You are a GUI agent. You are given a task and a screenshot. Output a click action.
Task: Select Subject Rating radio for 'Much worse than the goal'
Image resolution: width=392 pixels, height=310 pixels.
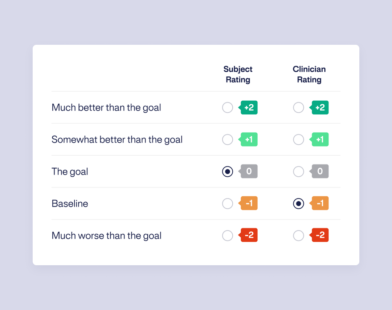(x=228, y=235)
